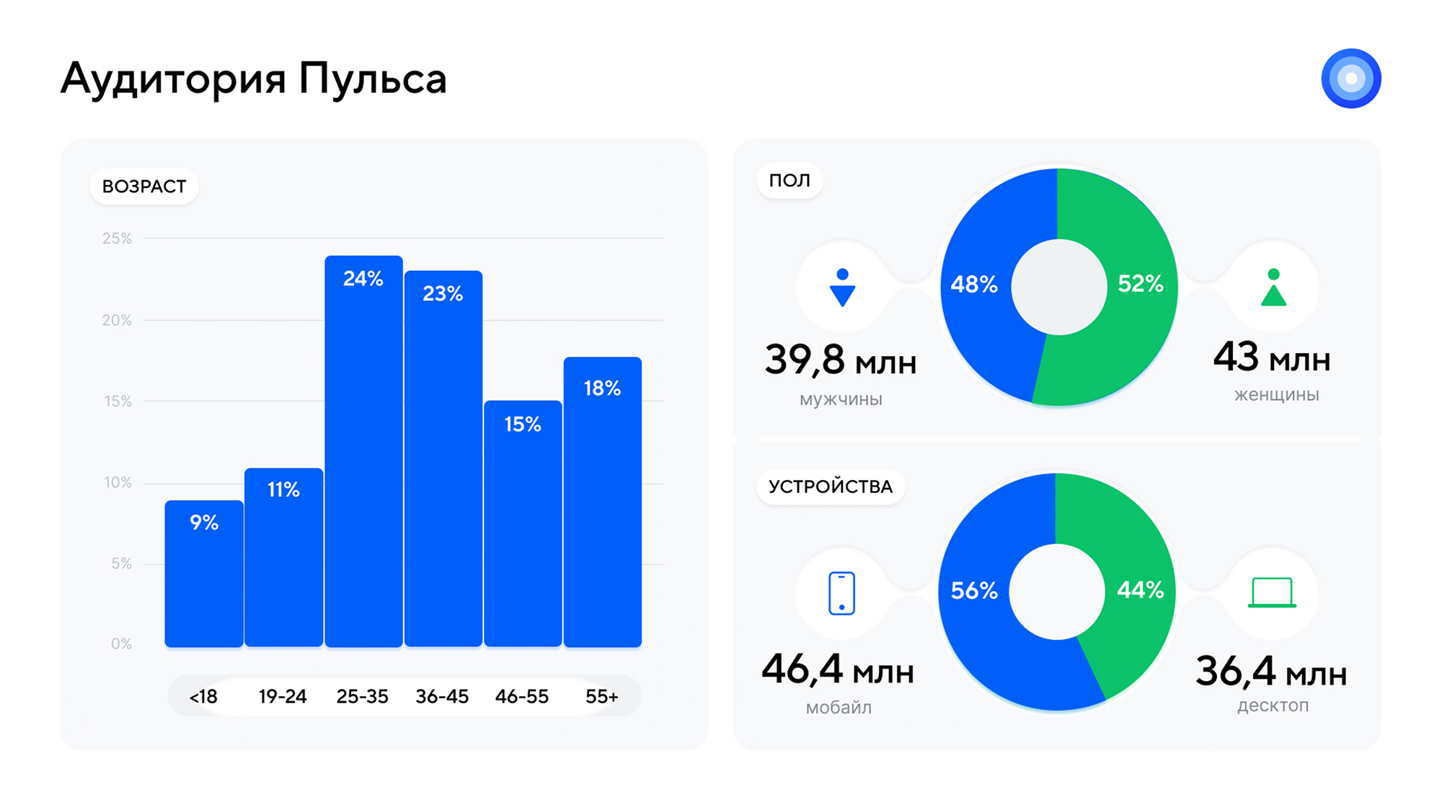Click the 46-55 age axis label
This screenshot has width=1442, height=810.
click(x=522, y=697)
